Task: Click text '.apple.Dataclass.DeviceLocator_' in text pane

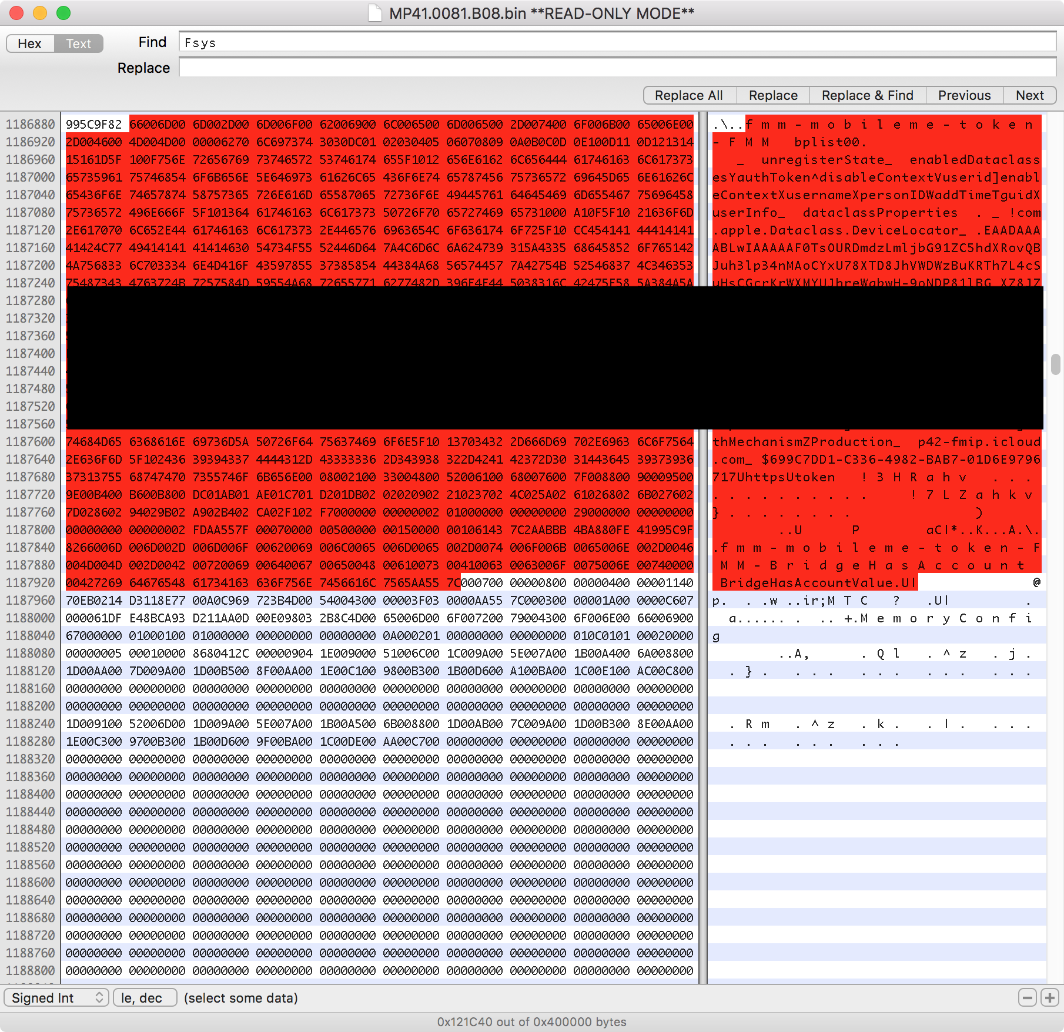Action: tap(839, 230)
